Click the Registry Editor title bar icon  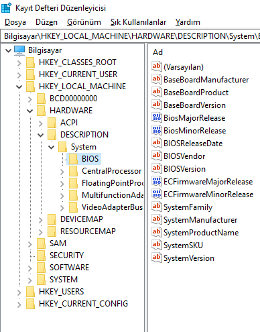[6, 8]
